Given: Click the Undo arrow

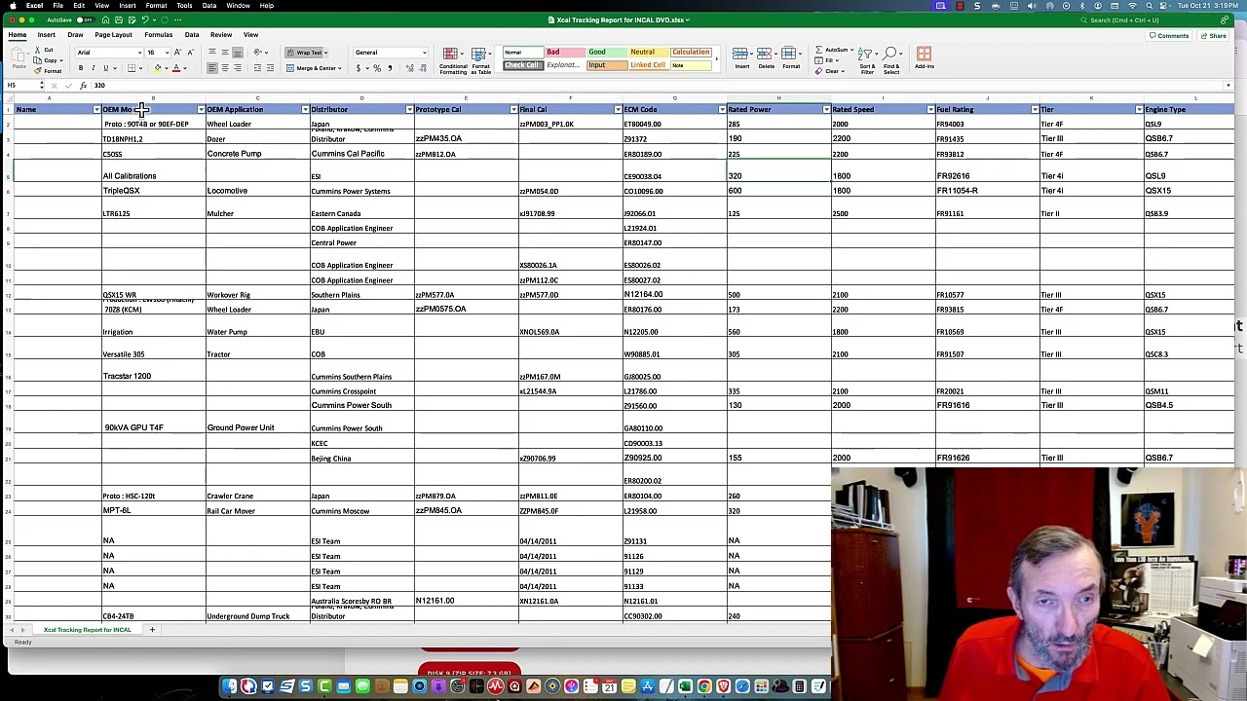Looking at the screenshot, I should pyautogui.click(x=144, y=19).
